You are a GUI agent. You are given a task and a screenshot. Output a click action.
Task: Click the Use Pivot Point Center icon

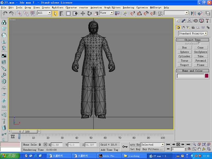tap(117, 13)
